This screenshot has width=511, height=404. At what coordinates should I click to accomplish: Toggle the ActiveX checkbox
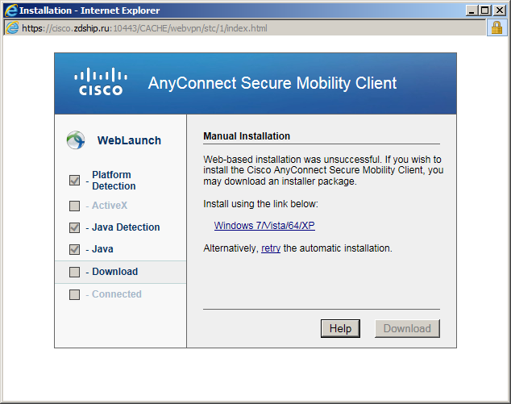(75, 206)
